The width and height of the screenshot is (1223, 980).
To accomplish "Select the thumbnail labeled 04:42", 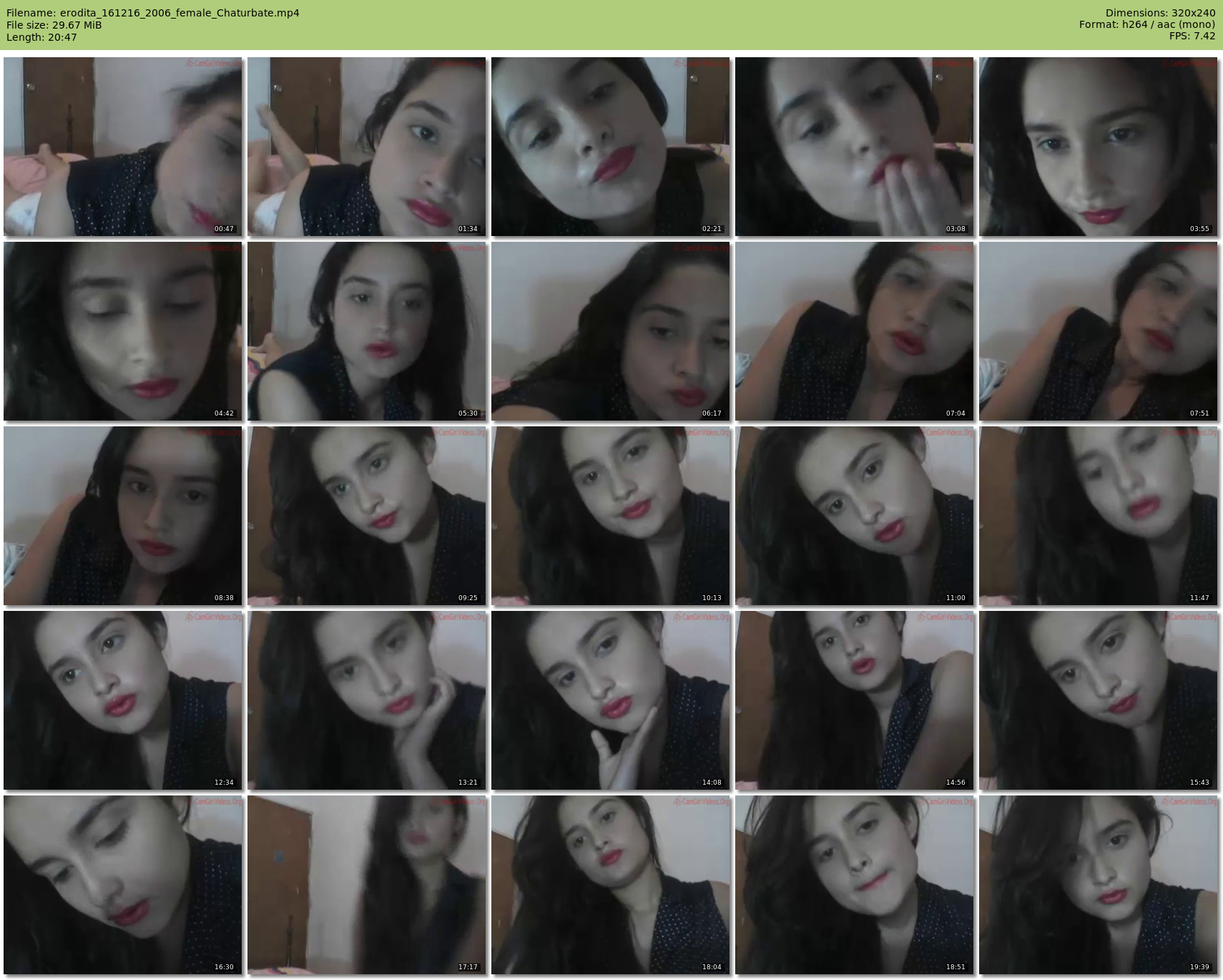I will click(x=122, y=331).
